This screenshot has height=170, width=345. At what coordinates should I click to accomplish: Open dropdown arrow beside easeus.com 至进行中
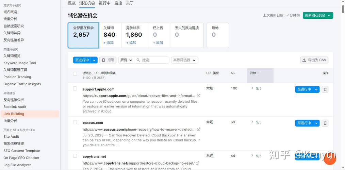tap(316, 123)
